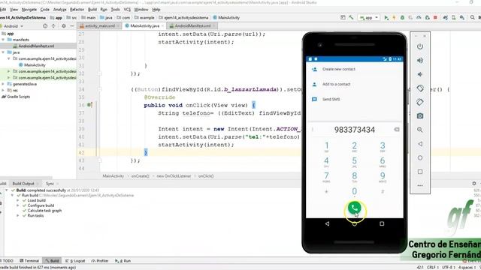The width and height of the screenshot is (481, 270).
Task: Collapse the manifests folder
Action: [x=3, y=40]
